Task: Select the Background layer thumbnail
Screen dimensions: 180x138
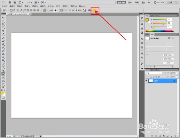Action: (x=150, y=81)
